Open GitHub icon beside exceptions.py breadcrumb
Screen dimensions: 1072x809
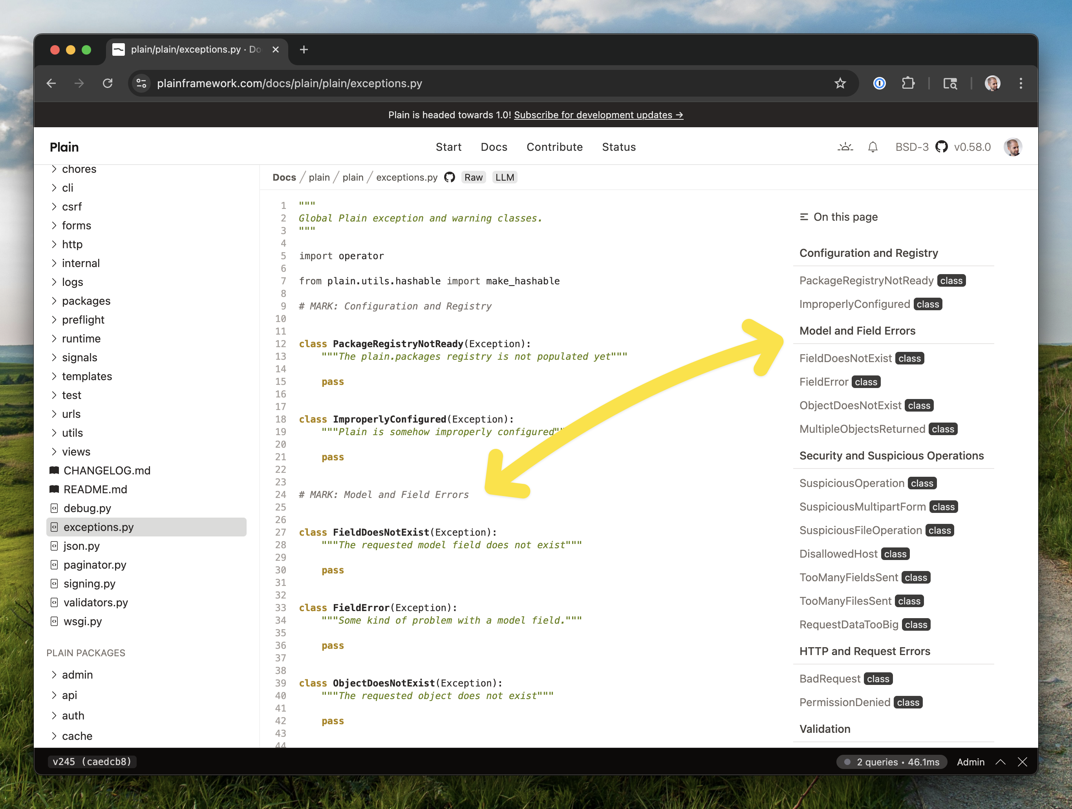click(x=449, y=178)
